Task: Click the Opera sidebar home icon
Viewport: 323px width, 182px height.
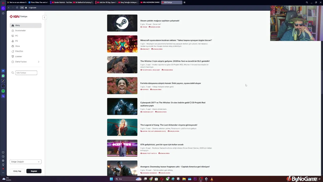Action: [x=3, y=8]
